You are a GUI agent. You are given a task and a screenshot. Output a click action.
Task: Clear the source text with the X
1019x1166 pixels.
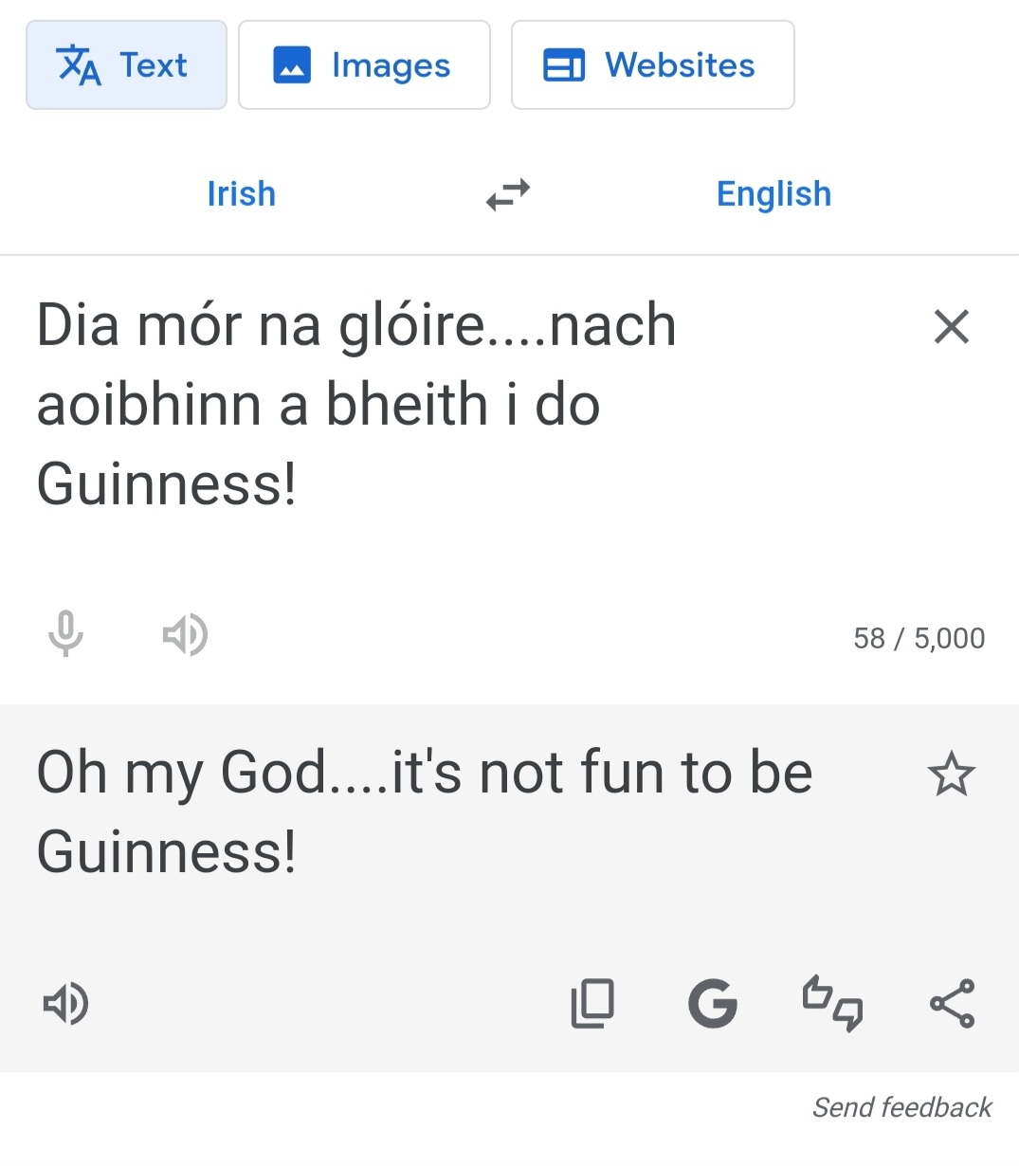[x=951, y=327]
